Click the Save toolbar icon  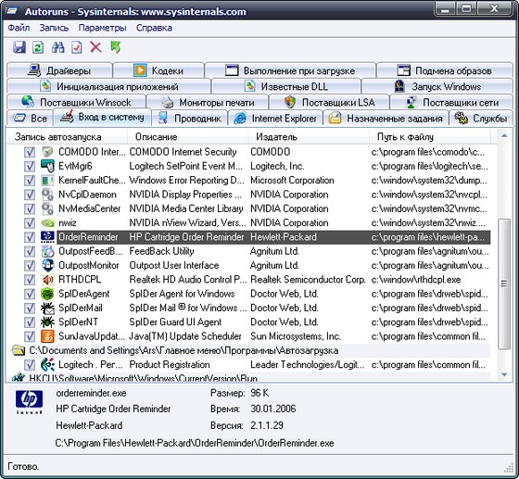coord(19,47)
